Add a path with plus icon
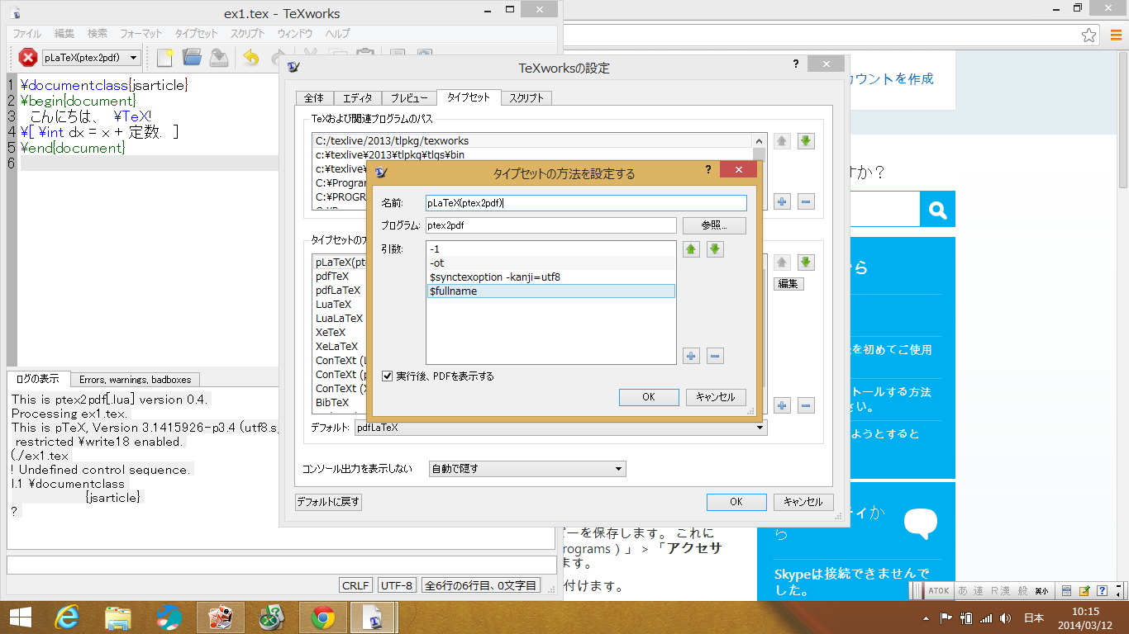The image size is (1129, 634). coord(783,201)
